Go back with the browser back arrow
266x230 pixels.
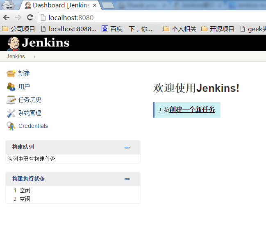(x=6, y=18)
